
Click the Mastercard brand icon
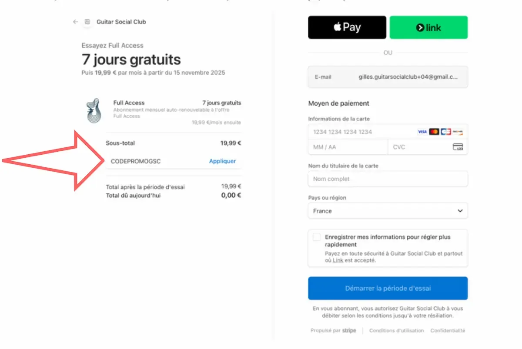click(x=434, y=131)
